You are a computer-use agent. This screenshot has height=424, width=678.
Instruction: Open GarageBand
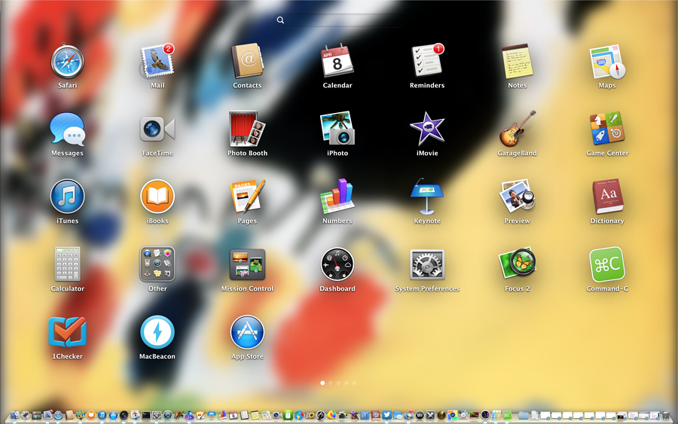pos(517,129)
